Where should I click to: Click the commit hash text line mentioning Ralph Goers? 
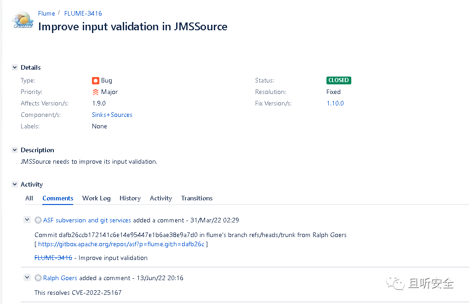(190, 235)
